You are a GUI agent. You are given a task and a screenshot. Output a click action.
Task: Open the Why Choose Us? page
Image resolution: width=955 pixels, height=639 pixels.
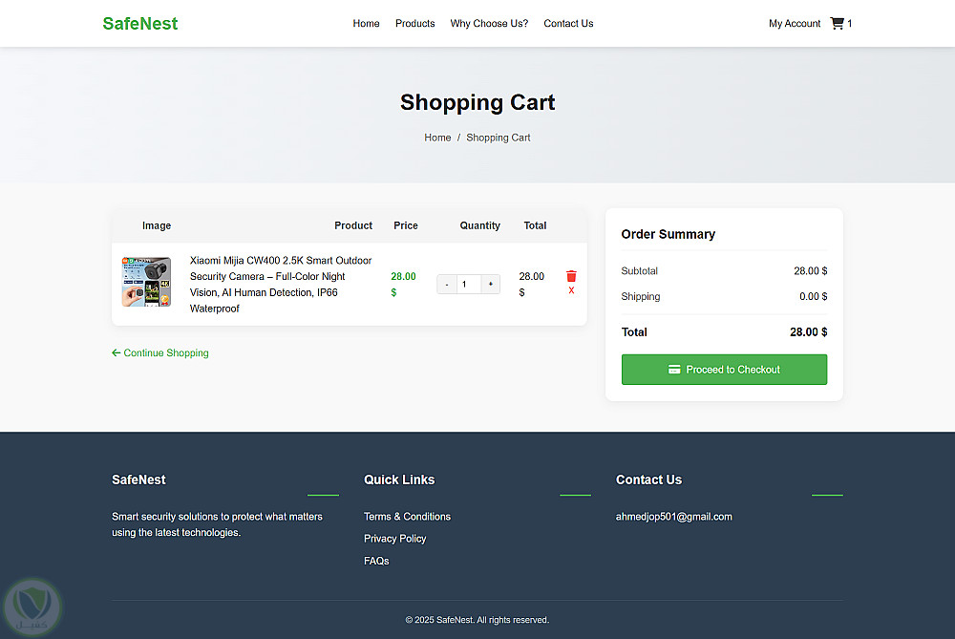(489, 24)
